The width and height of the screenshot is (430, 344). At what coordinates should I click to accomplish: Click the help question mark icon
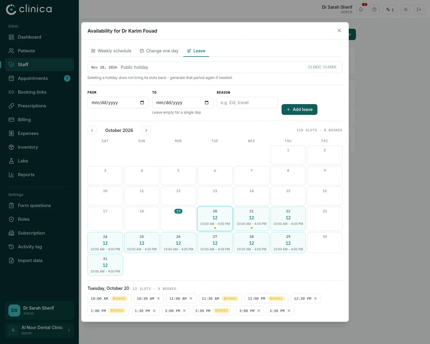(374, 10)
